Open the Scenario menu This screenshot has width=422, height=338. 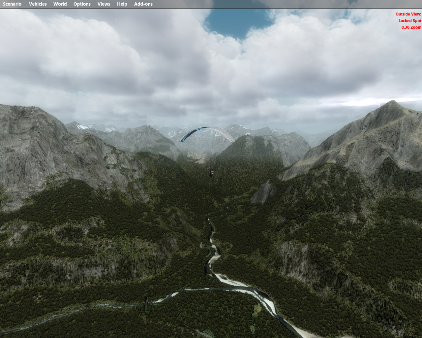pyautogui.click(x=12, y=4)
